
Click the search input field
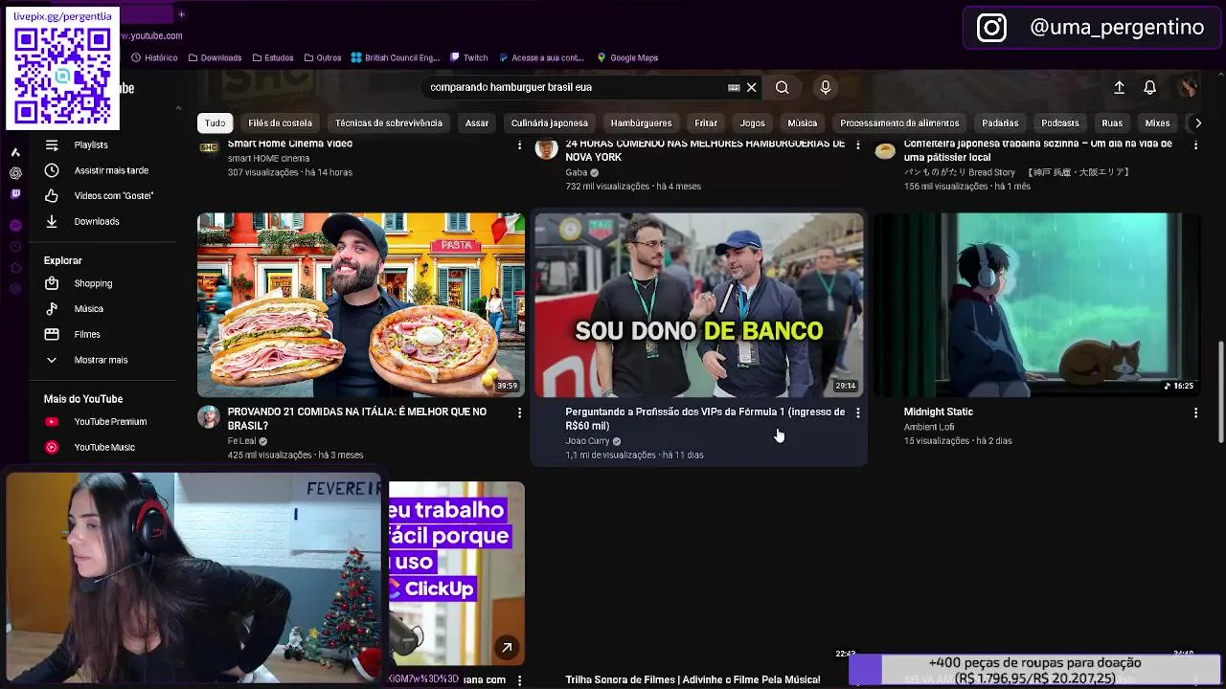click(575, 87)
